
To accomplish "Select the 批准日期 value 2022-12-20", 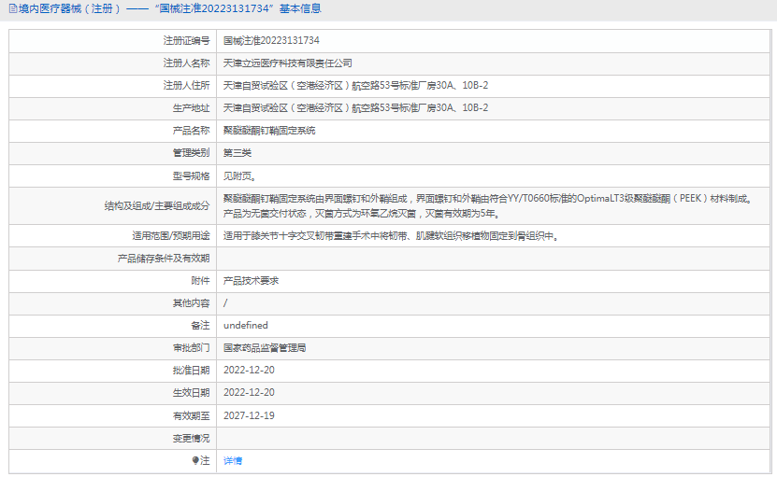I will pos(249,371).
